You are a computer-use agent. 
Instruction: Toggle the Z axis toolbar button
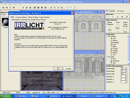pyautogui.click(x=74, y=8)
